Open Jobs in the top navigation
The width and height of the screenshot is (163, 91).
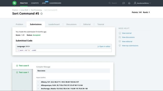point(44,3)
